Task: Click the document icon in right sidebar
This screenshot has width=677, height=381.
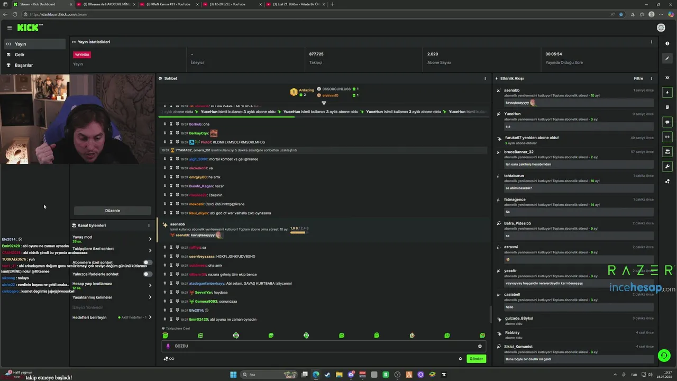Action: (667, 107)
